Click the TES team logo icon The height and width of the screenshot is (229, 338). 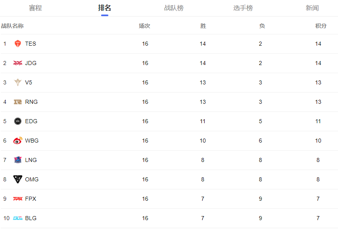18,44
